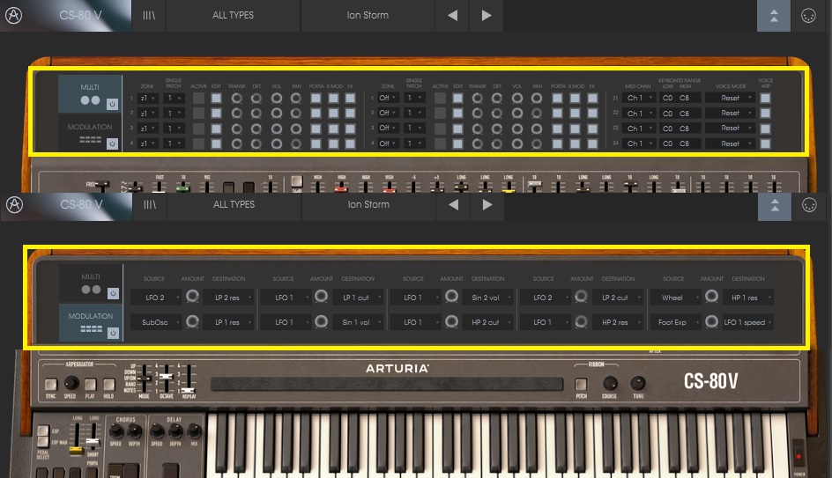The image size is (832, 478).
Task: Click the Chorus DEPTH knob
Action: 134,431
